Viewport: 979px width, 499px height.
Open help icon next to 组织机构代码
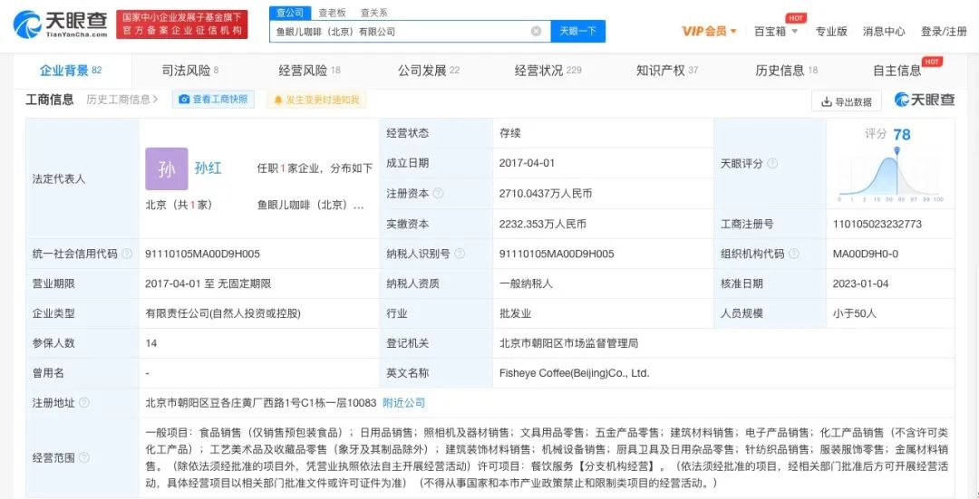(793, 254)
